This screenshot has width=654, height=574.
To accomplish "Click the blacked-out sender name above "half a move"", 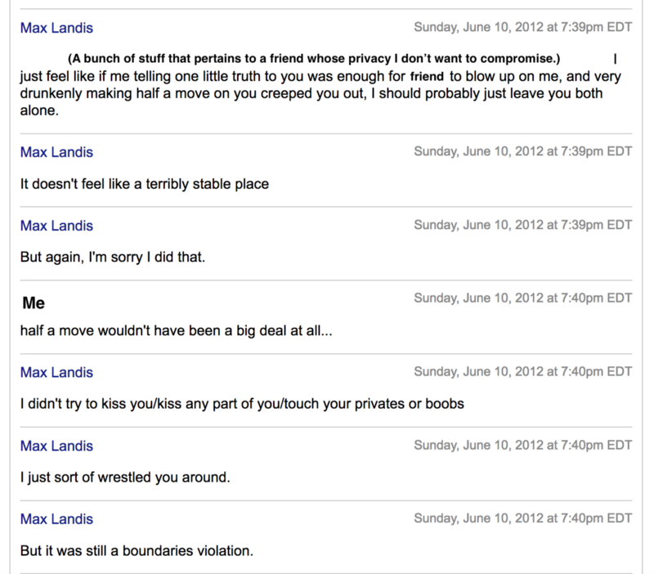I will pos(58,303).
